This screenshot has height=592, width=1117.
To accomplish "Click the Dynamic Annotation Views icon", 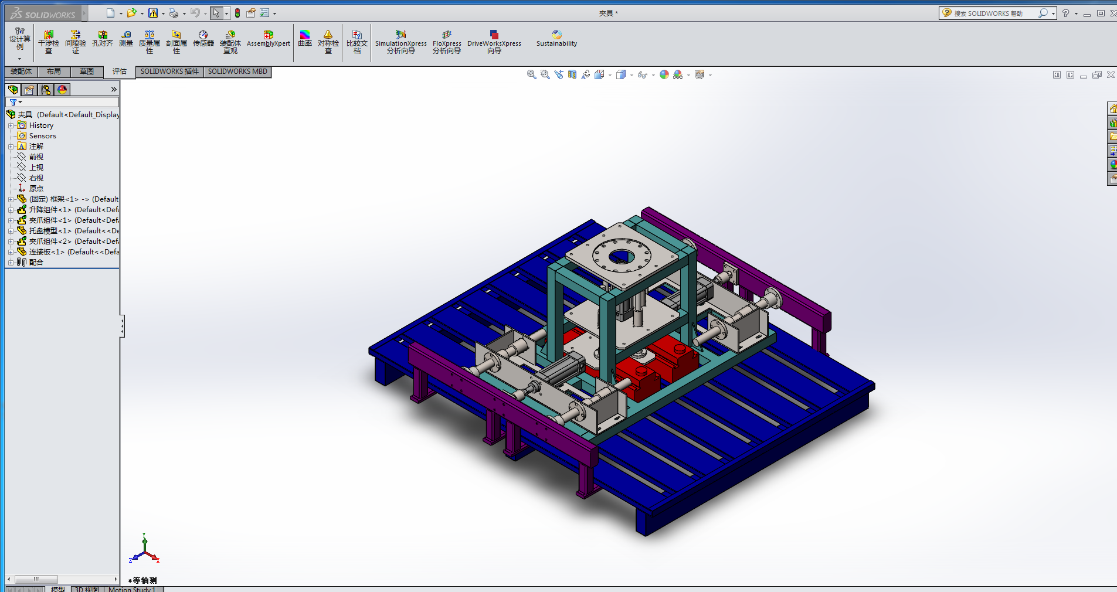I will 586,75.
